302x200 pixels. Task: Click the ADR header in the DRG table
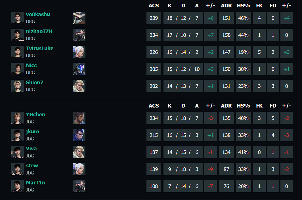click(226, 6)
